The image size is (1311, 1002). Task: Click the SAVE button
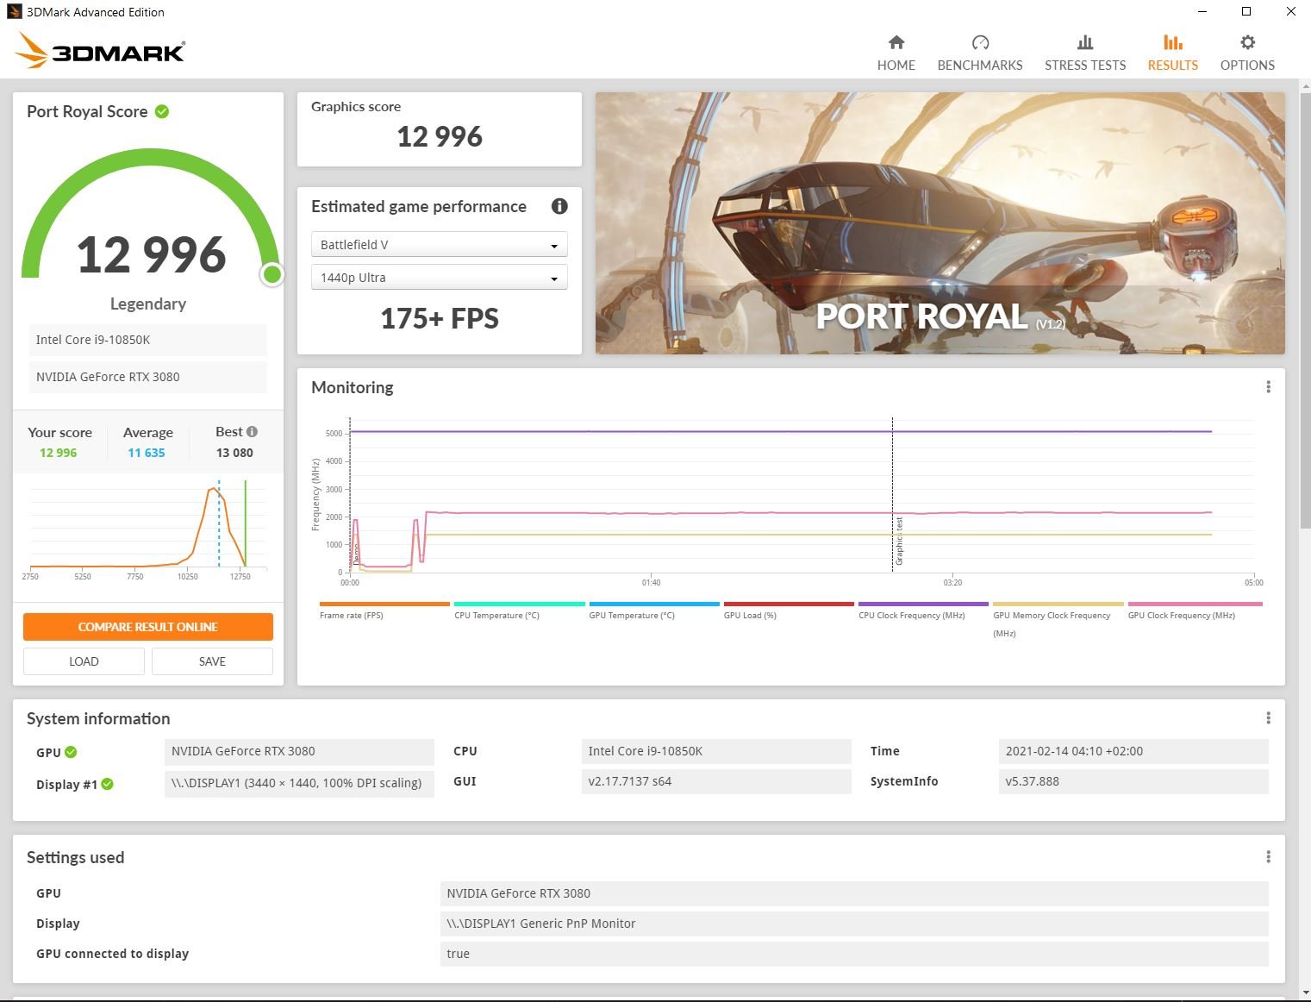(x=212, y=661)
